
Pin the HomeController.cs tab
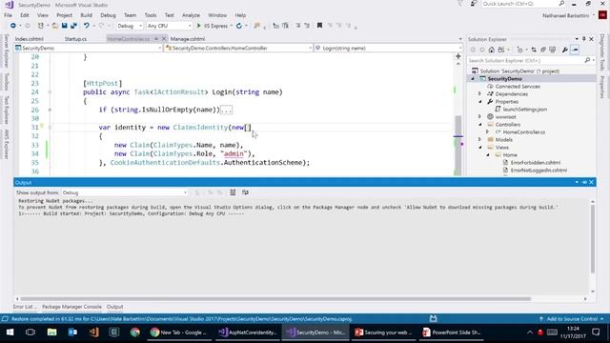pyautogui.click(x=156, y=39)
